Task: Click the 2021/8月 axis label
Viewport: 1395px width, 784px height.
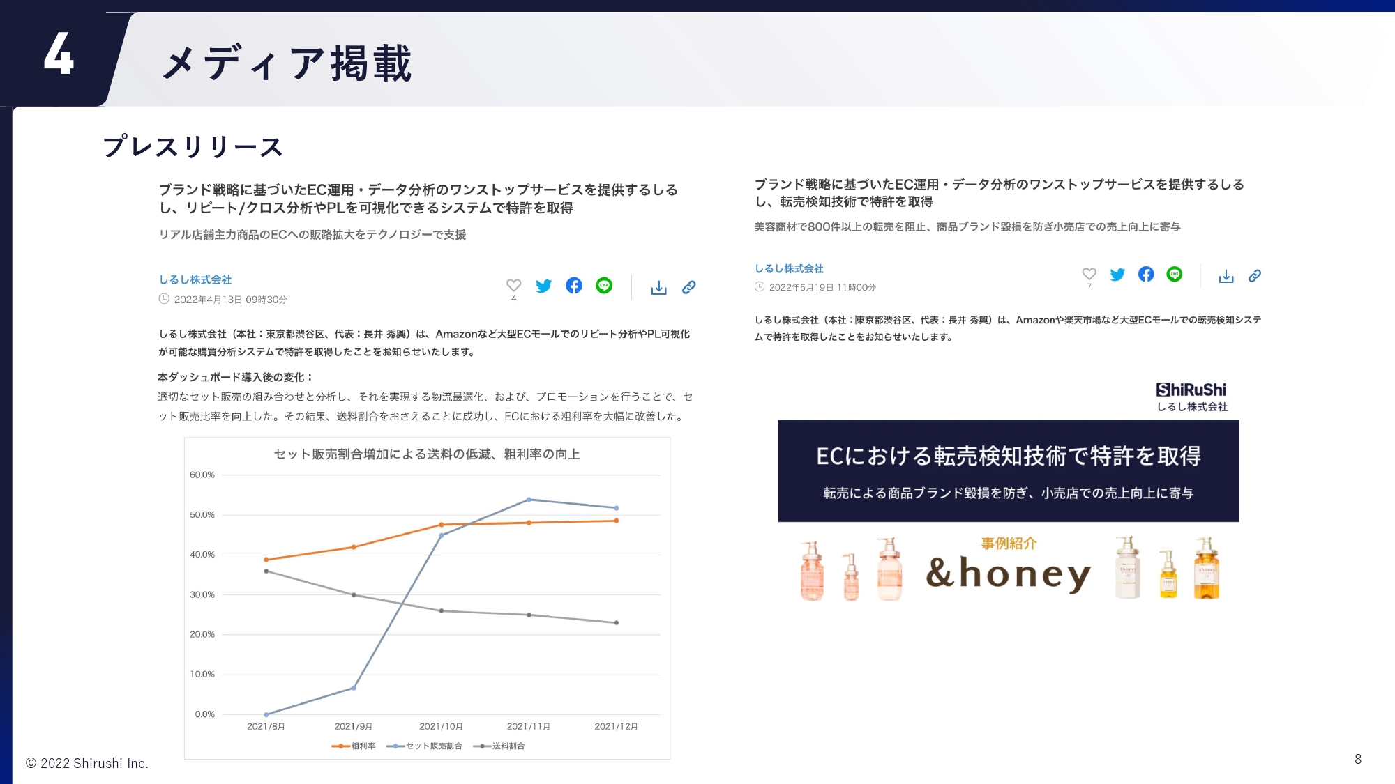Action: (x=266, y=726)
